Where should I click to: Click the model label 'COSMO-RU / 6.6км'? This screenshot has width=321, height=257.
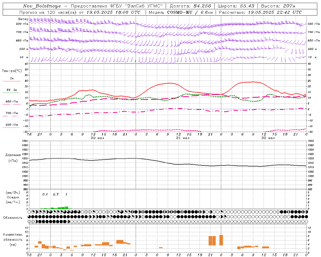pos(190,12)
